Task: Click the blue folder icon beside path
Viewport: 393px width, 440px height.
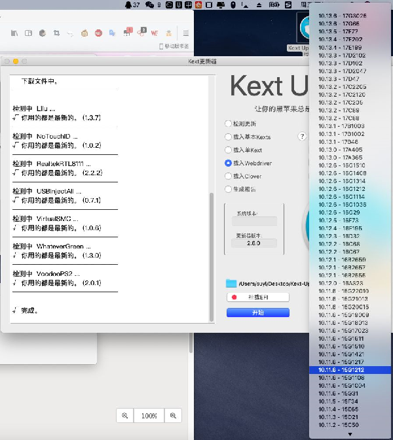Action: (x=231, y=283)
